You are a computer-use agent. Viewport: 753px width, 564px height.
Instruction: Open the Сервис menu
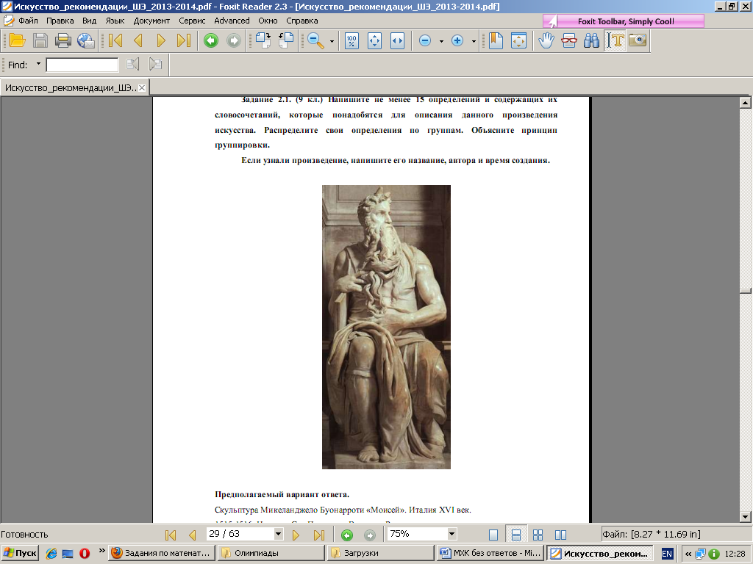pyautogui.click(x=192, y=21)
